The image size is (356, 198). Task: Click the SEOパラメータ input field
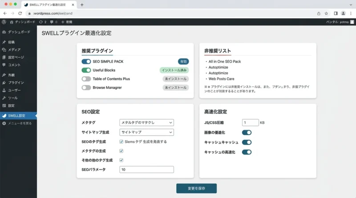click(x=147, y=170)
